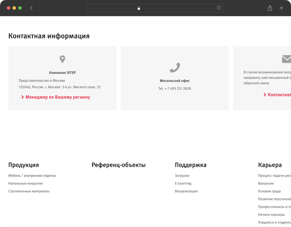Open the 'Референц-объекты' footer heading

click(119, 165)
